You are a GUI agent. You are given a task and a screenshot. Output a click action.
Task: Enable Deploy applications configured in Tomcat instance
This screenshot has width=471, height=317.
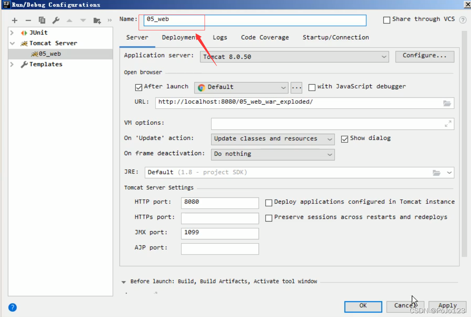pos(269,203)
